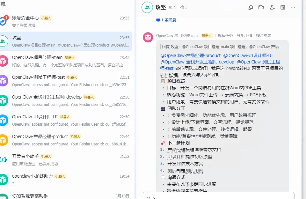306x199 pixels.
Task: Click the @OpenClaw-全栈开发工程师-develop mention
Action: [197, 62]
